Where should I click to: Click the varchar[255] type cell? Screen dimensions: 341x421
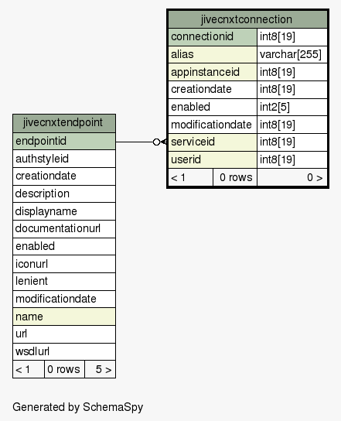(x=292, y=54)
